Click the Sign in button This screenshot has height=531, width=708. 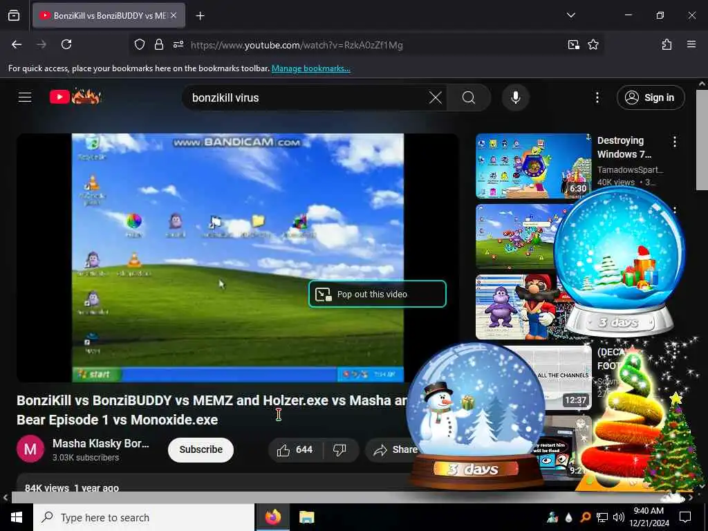(x=651, y=97)
